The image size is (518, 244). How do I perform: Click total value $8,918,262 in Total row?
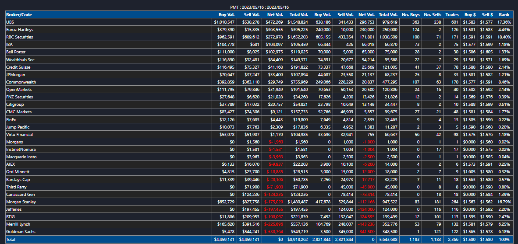click(x=297, y=239)
